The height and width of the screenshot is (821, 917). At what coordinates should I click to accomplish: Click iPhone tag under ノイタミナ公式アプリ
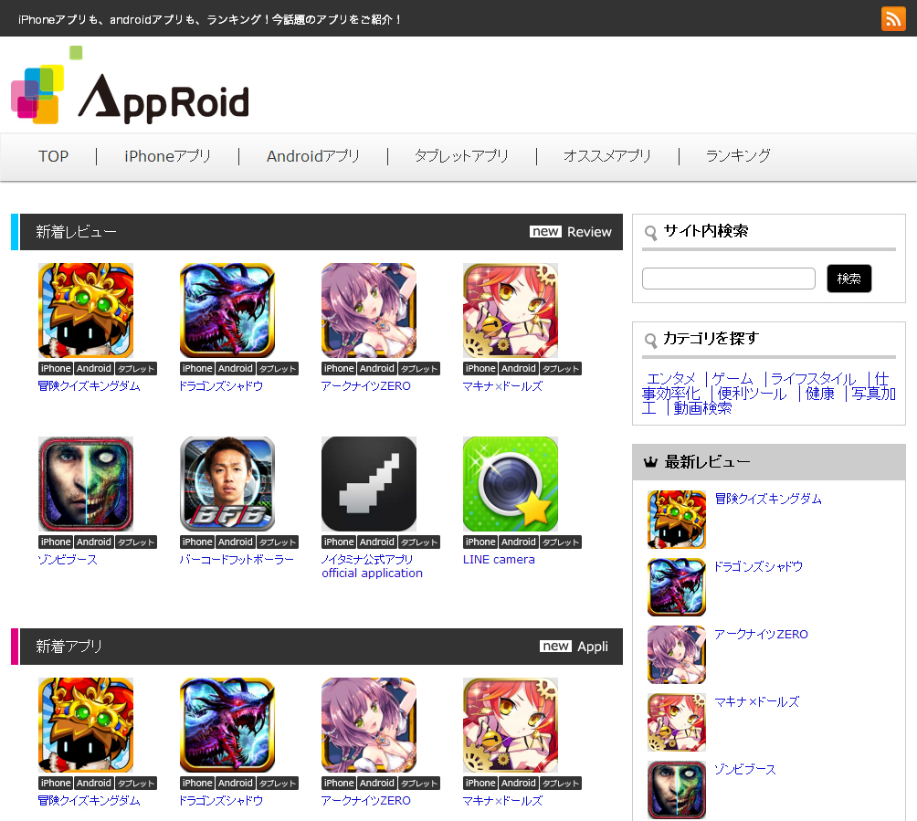tap(339, 542)
